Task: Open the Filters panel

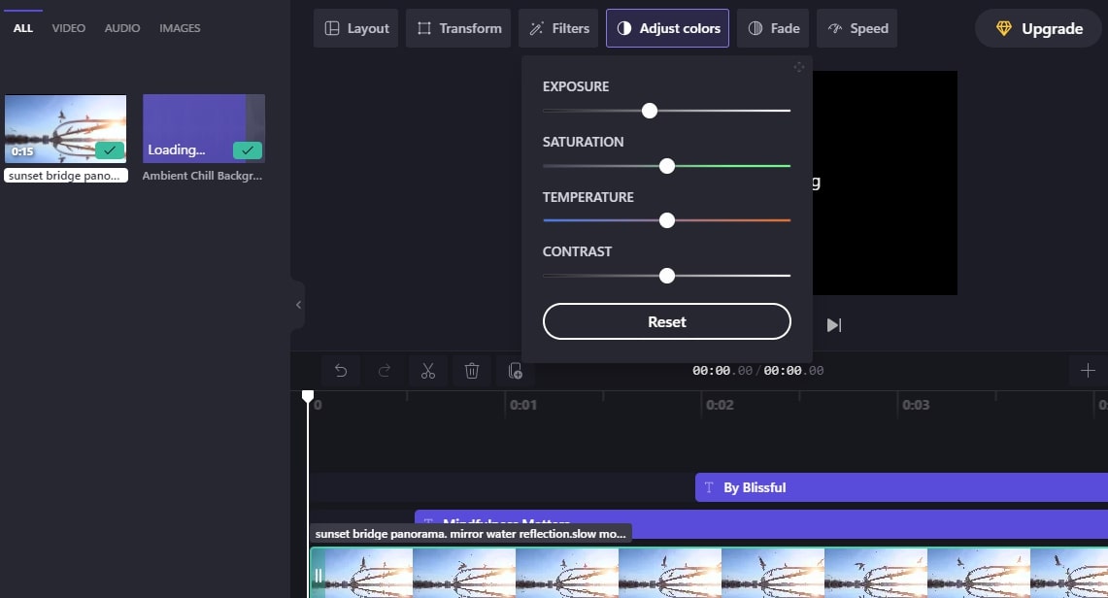Action: pyautogui.click(x=558, y=28)
